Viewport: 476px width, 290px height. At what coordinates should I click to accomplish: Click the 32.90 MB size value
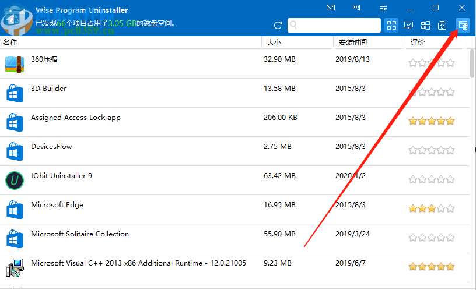pos(279,59)
